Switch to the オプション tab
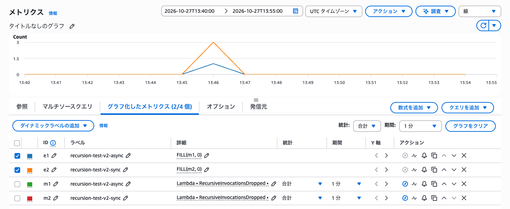 (221, 106)
